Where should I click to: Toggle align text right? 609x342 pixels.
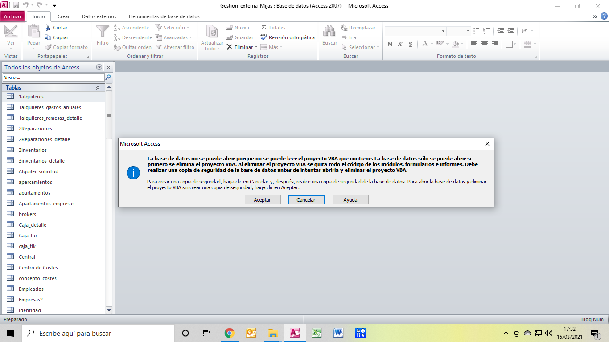tap(495, 44)
